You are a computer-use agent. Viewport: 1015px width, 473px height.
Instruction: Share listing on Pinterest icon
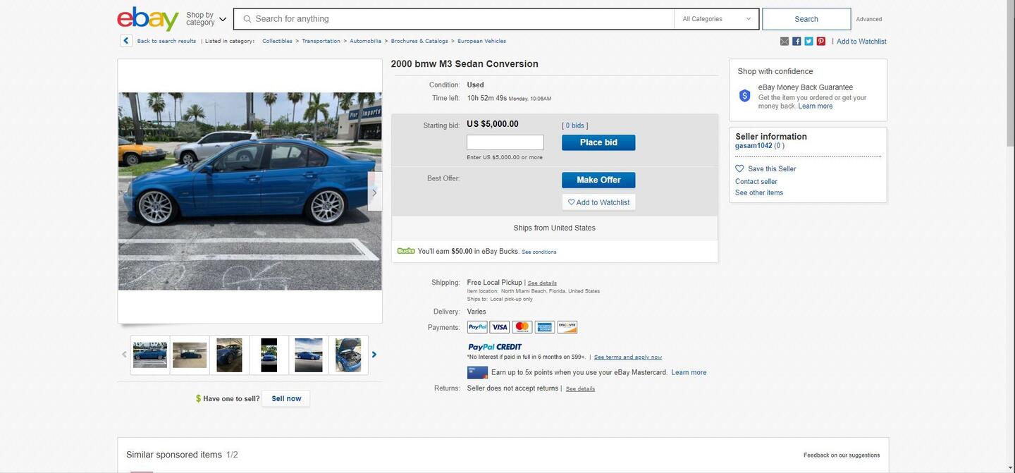(820, 42)
